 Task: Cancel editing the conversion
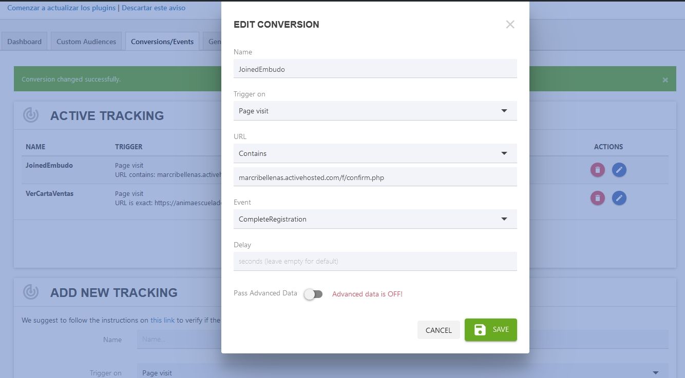(439, 330)
